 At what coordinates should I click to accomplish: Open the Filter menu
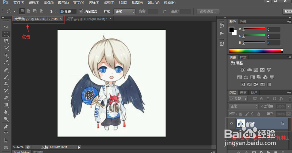point(109,3)
